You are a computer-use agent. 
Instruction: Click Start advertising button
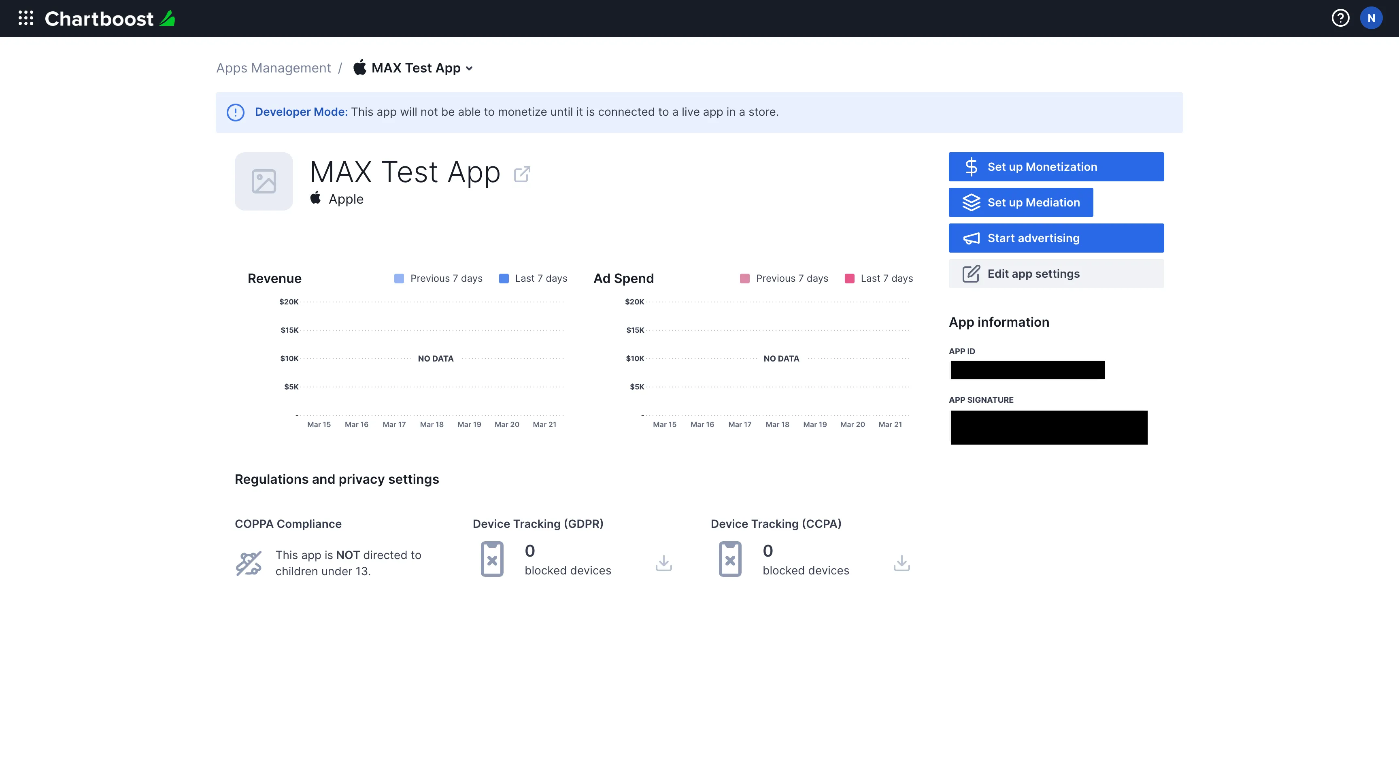[1056, 238]
